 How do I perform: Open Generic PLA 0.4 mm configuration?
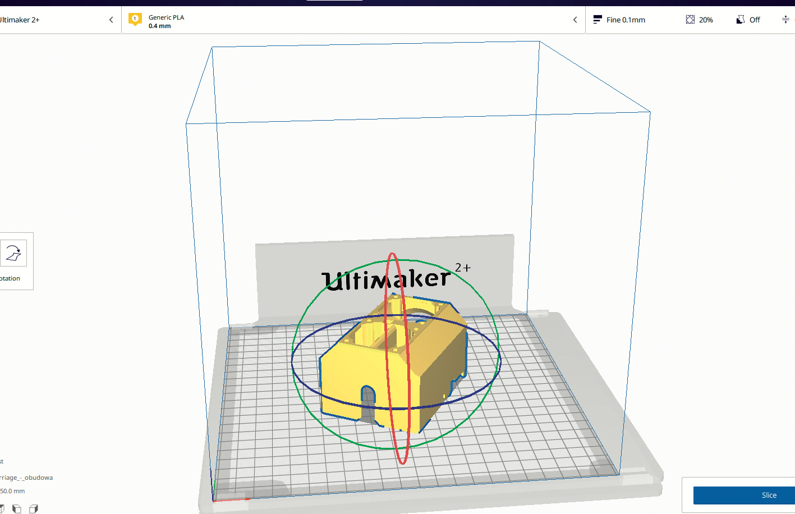(353, 20)
